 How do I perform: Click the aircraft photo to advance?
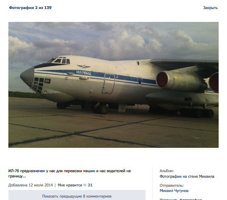(113, 85)
